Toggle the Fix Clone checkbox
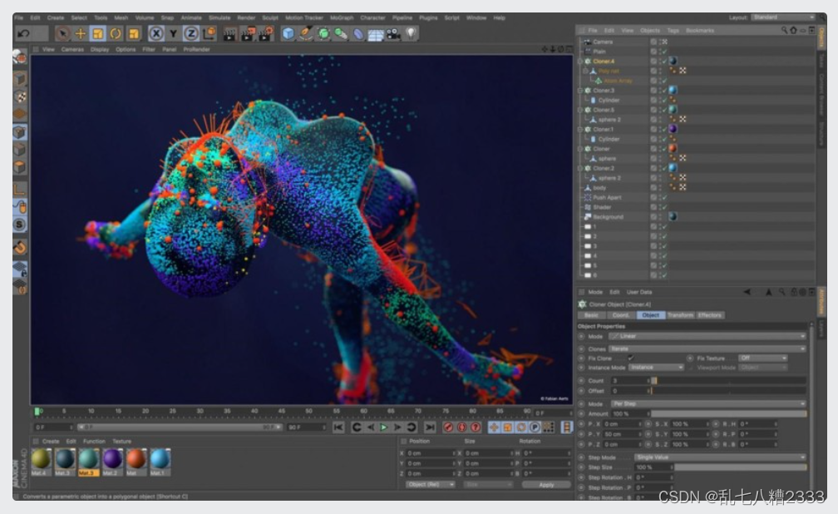The height and width of the screenshot is (514, 838). click(x=630, y=358)
